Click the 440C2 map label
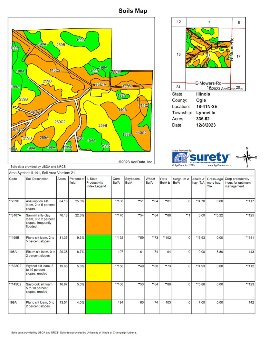Viewport: 269px width, 348px height. tap(141, 133)
